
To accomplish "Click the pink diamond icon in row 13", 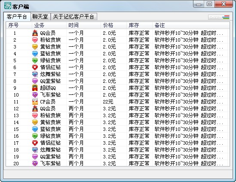I will pyautogui.click(x=35, y=115).
